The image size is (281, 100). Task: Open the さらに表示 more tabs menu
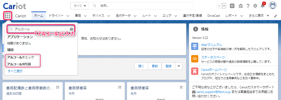click(259, 16)
